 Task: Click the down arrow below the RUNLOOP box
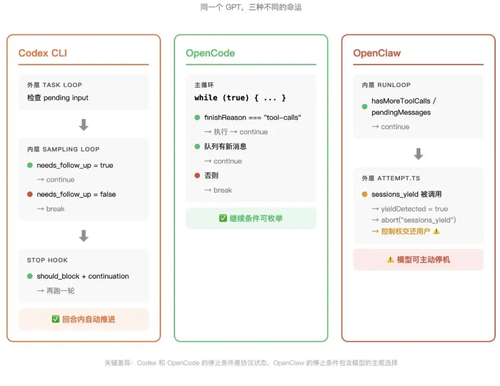click(x=419, y=154)
